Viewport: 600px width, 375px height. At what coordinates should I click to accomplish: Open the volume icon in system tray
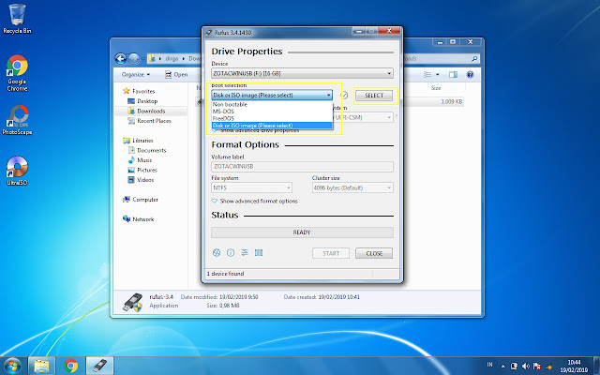point(526,367)
